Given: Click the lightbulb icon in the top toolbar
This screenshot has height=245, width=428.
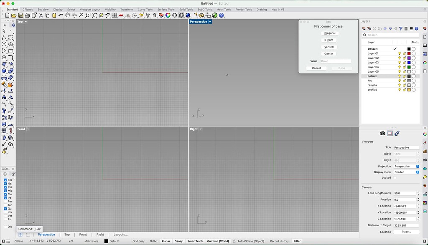Looking at the screenshot, I should click(147, 15).
